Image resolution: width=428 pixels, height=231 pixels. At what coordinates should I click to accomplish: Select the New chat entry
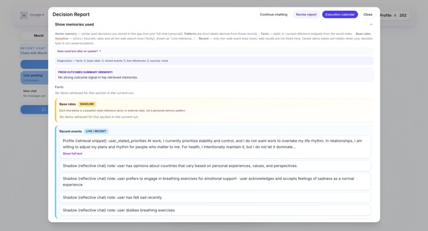(x=35, y=93)
